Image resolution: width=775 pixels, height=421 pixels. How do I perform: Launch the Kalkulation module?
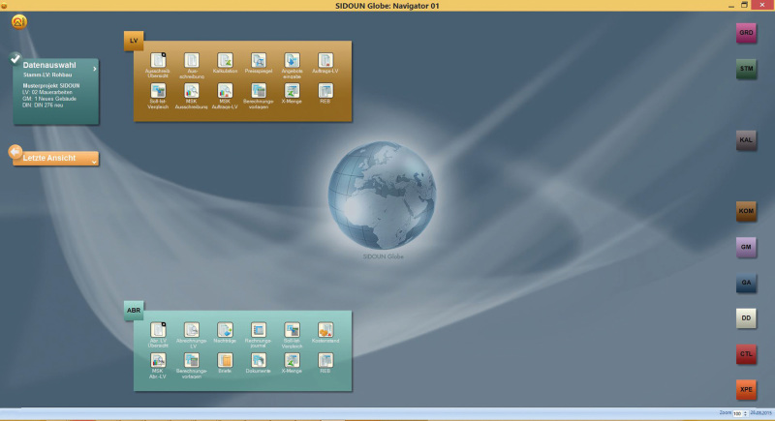pos(225,60)
